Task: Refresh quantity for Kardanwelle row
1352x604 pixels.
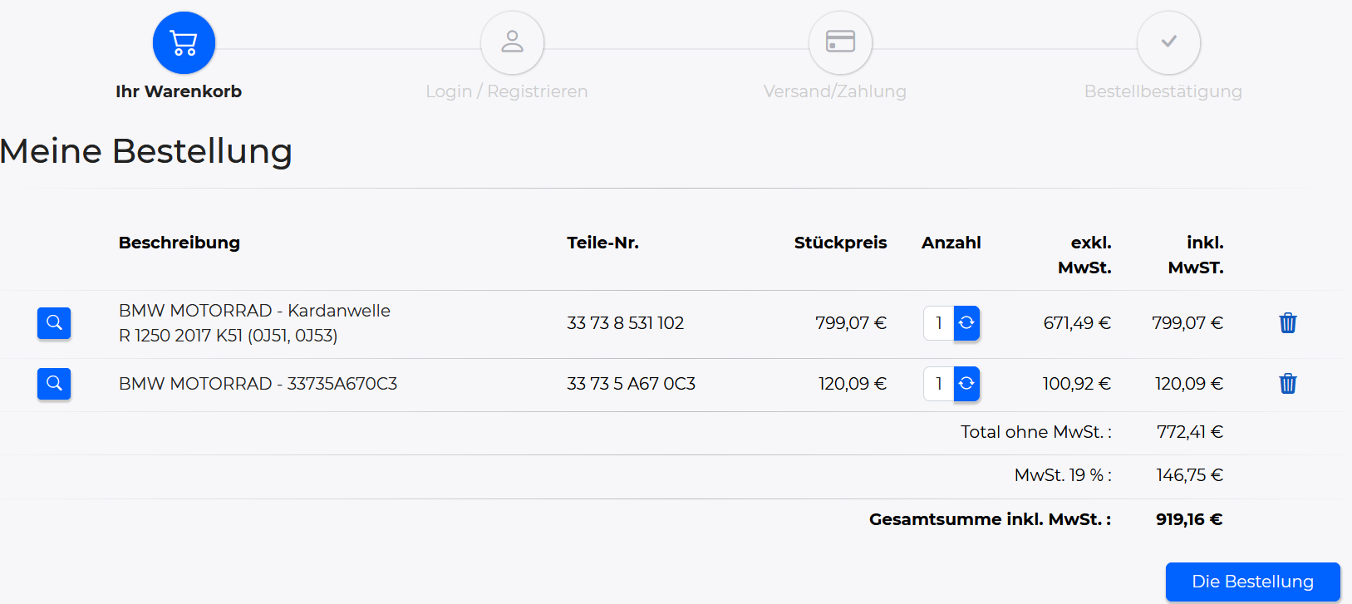Action: coord(966,323)
